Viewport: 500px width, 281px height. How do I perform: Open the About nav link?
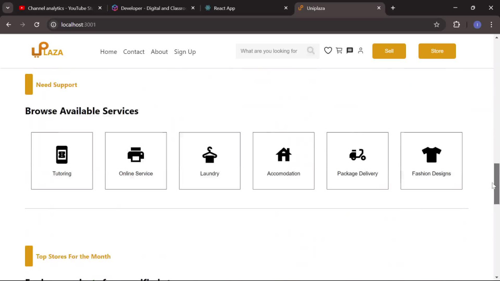click(159, 51)
